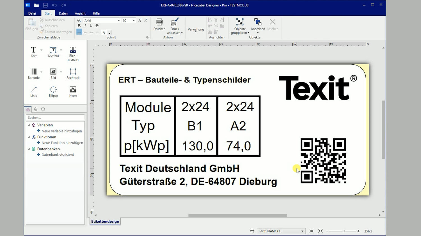Viewport: 421px width, 236px height.
Task: Select the Rechteck rectangle tool
Action: pos(73,74)
